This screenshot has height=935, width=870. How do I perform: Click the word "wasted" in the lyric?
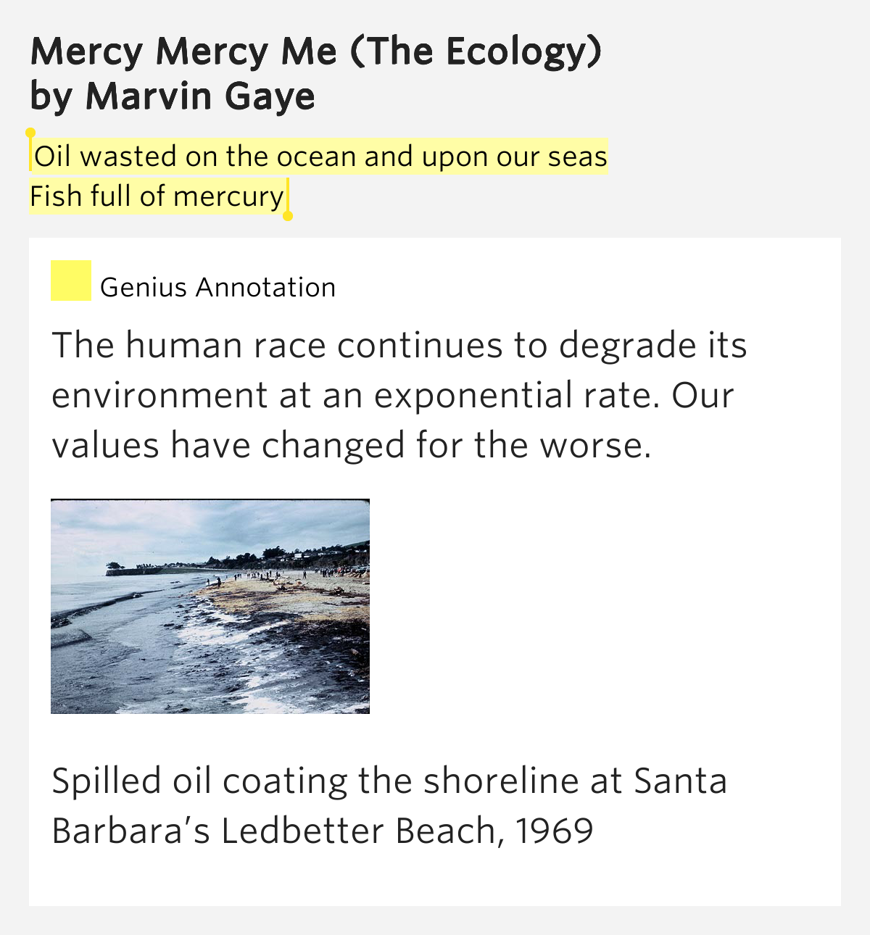(128, 157)
